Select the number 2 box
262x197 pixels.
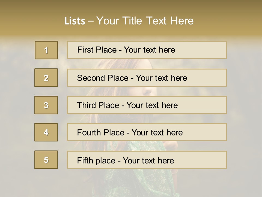point(46,78)
